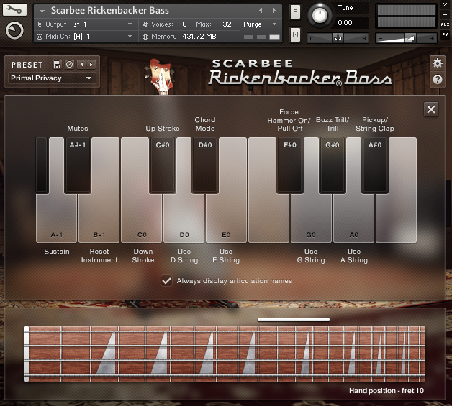
Task: Click the G#0 Buzz Trill black key
Action: (333, 165)
